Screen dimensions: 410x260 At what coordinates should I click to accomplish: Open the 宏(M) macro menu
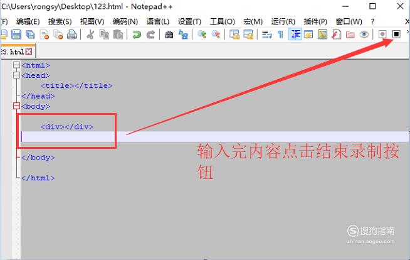(x=253, y=21)
